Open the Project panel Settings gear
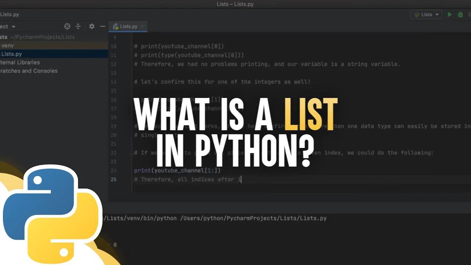 pos(91,26)
